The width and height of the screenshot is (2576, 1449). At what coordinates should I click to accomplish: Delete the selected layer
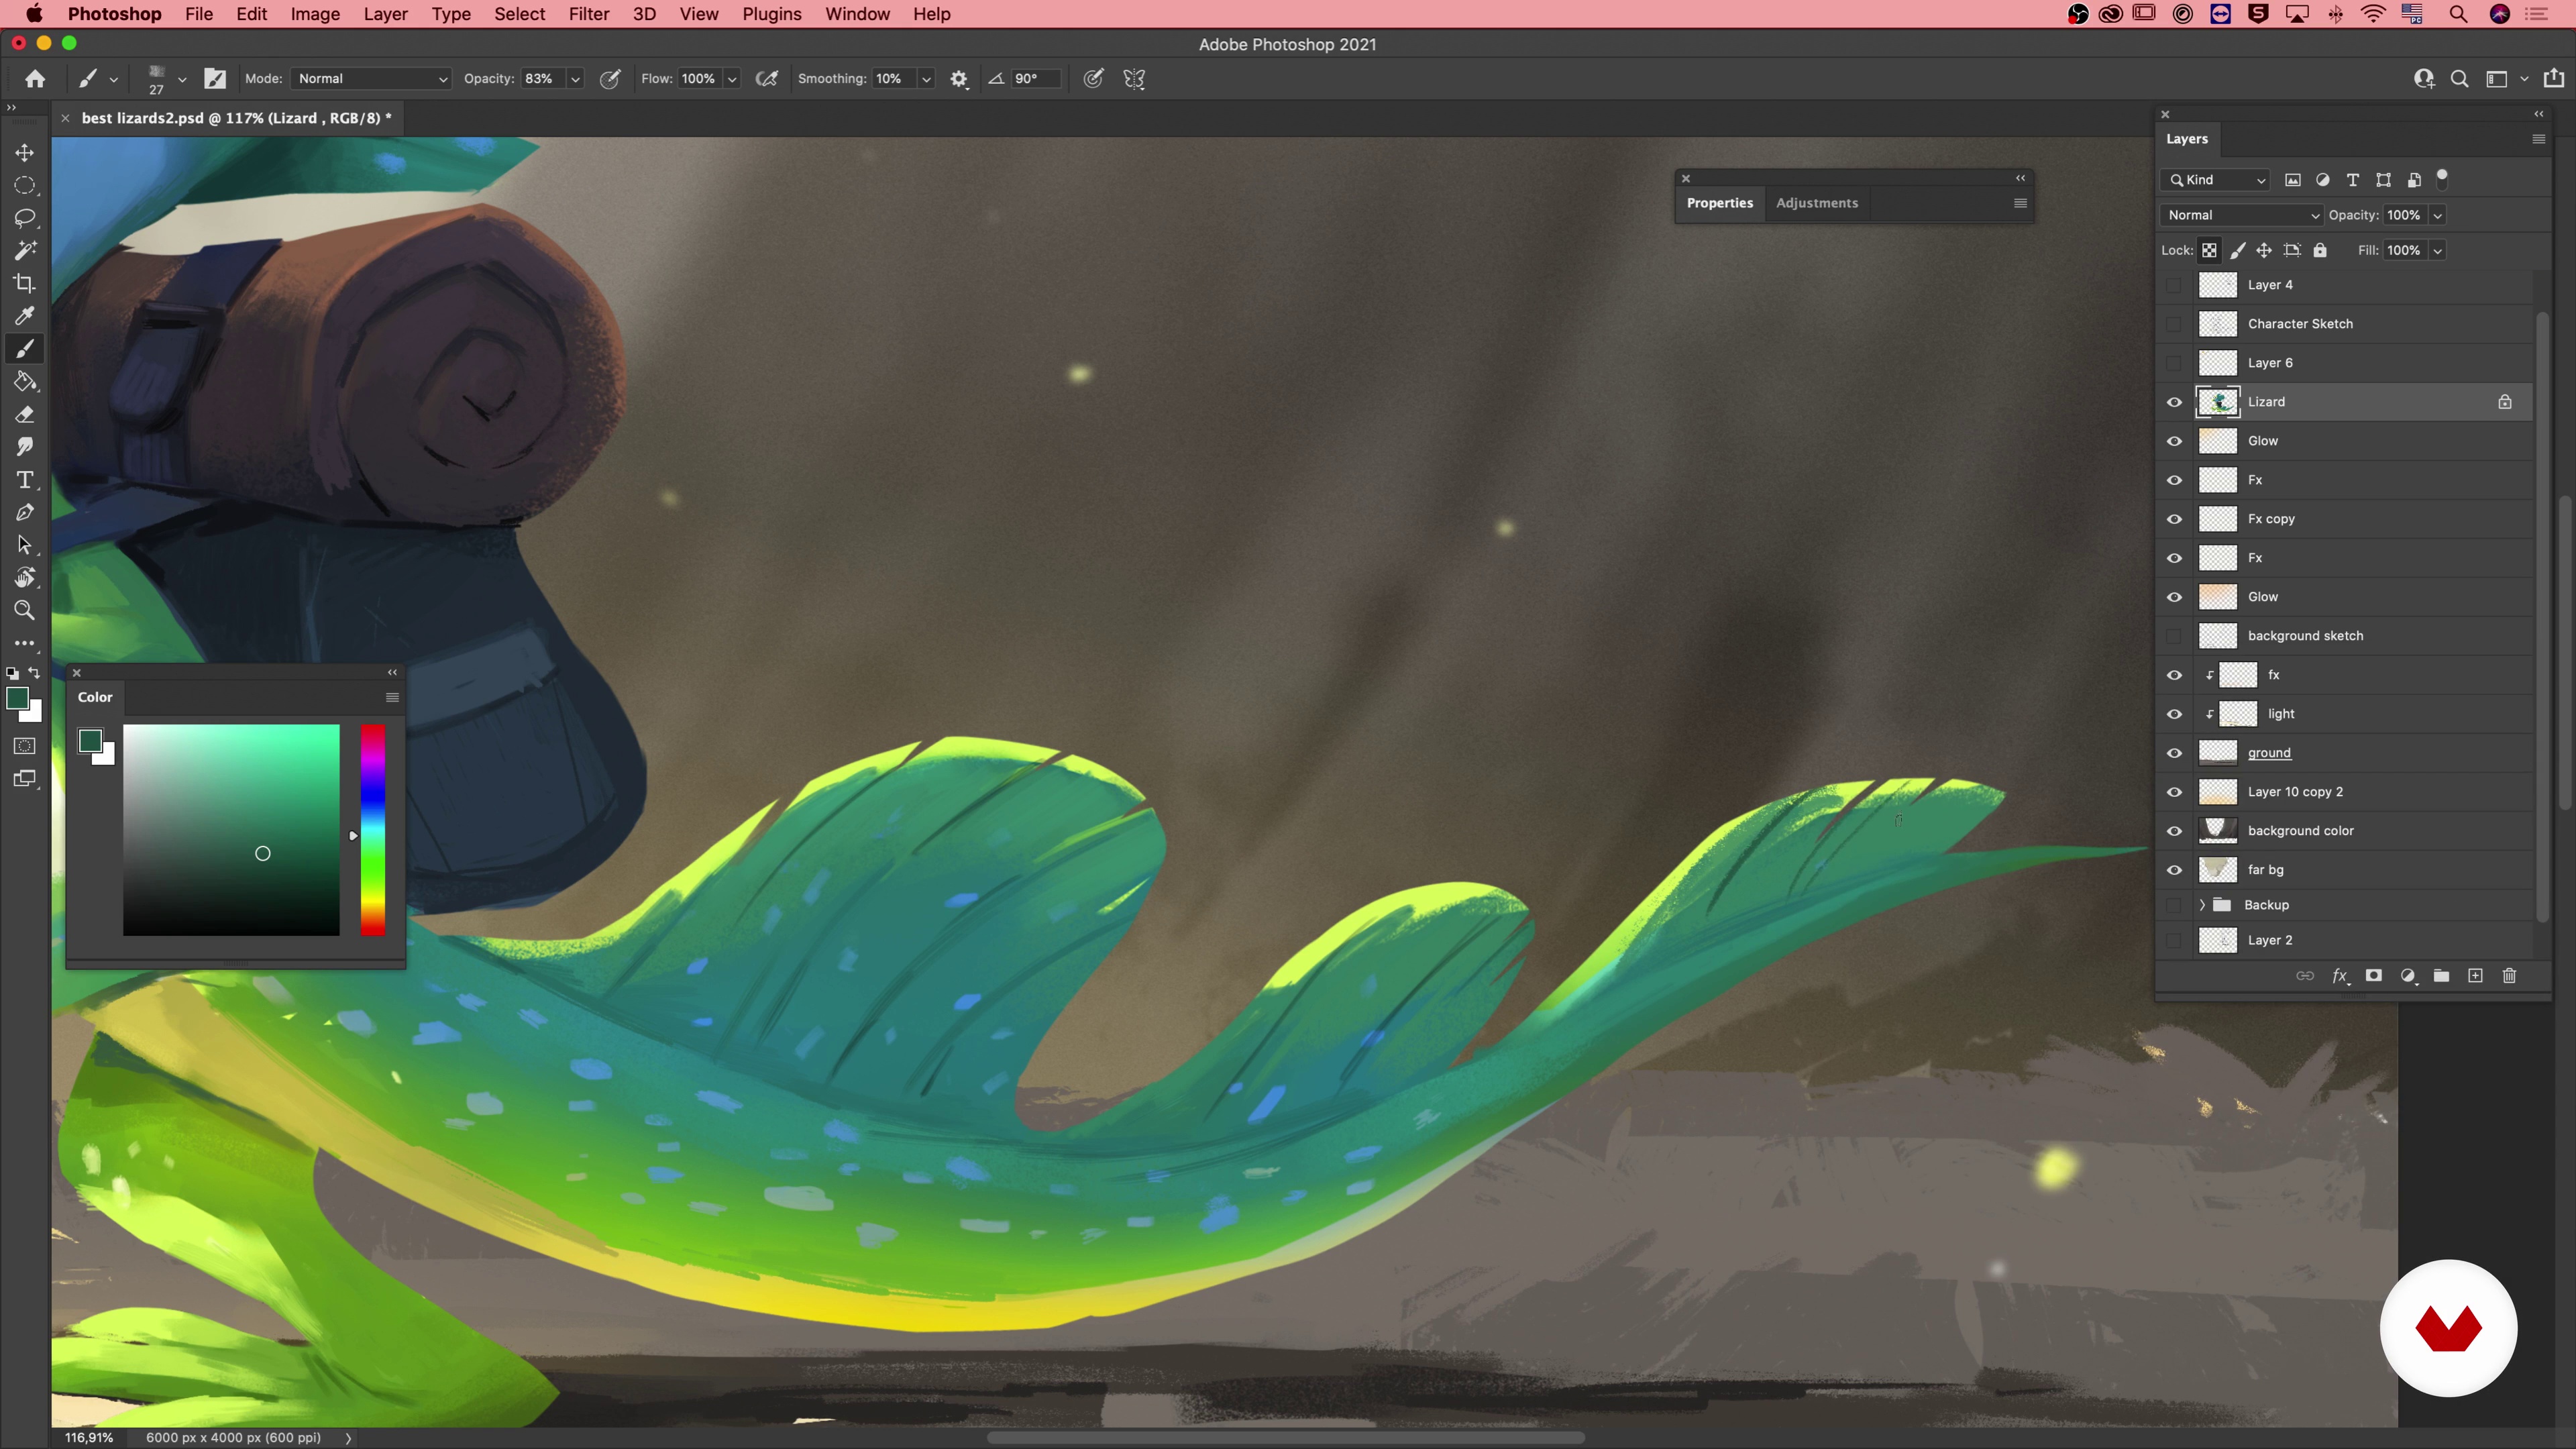(x=2509, y=976)
